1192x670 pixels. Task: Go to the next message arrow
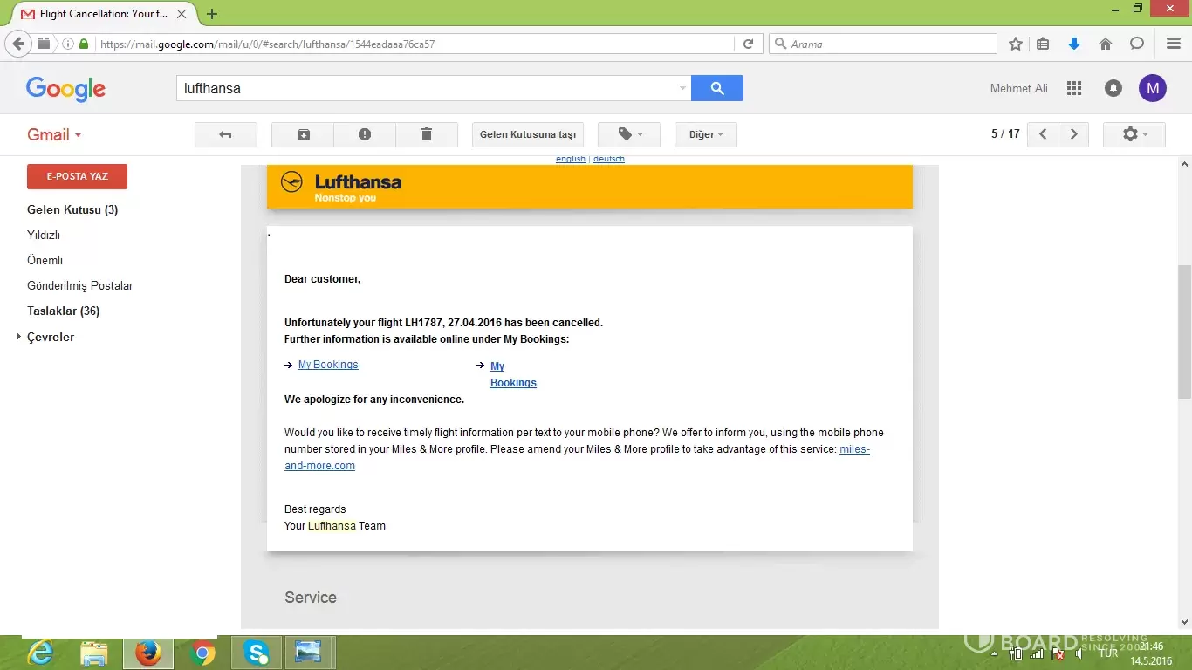point(1073,134)
